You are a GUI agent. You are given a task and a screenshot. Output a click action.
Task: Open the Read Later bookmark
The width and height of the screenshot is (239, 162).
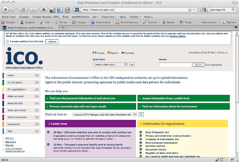9,17
